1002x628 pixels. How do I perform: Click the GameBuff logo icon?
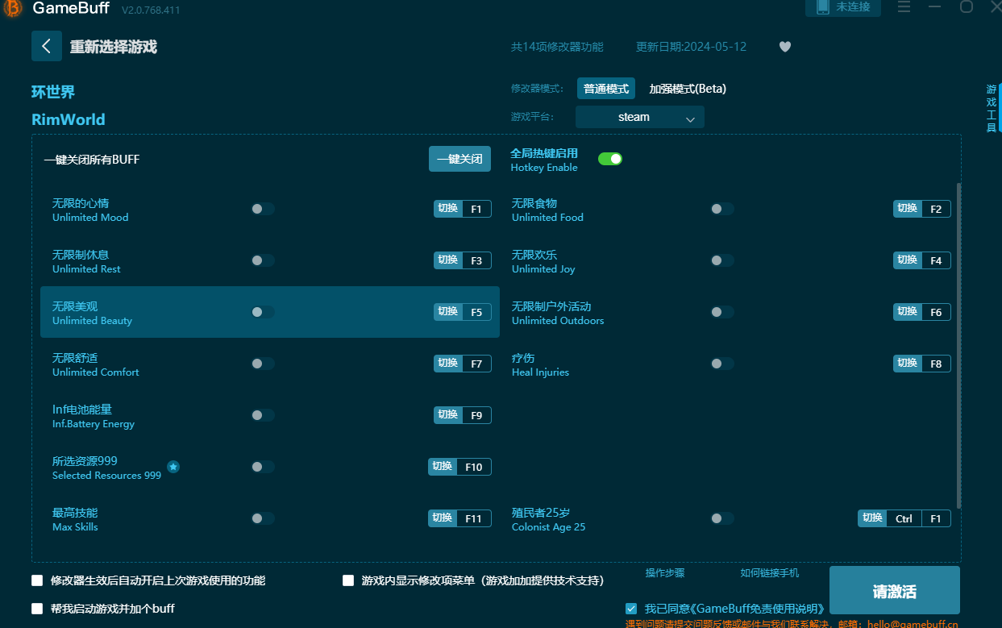[x=12, y=9]
